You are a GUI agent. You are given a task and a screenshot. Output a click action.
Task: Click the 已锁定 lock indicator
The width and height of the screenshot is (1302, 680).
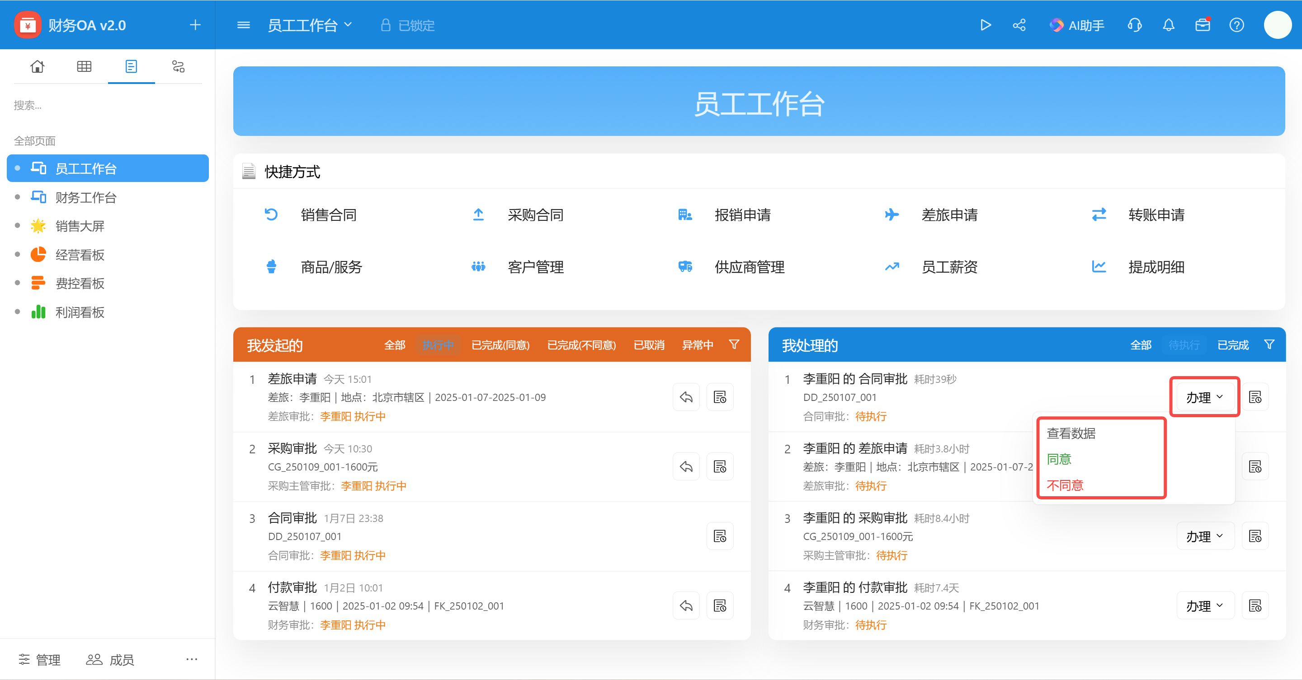(x=407, y=25)
